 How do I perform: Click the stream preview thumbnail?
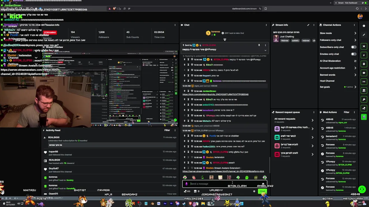(110, 89)
